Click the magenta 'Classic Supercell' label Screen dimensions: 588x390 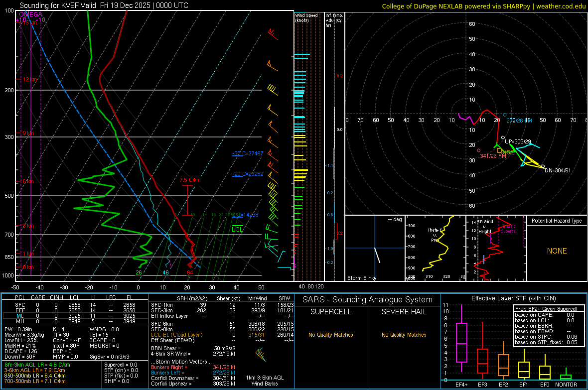509,229
